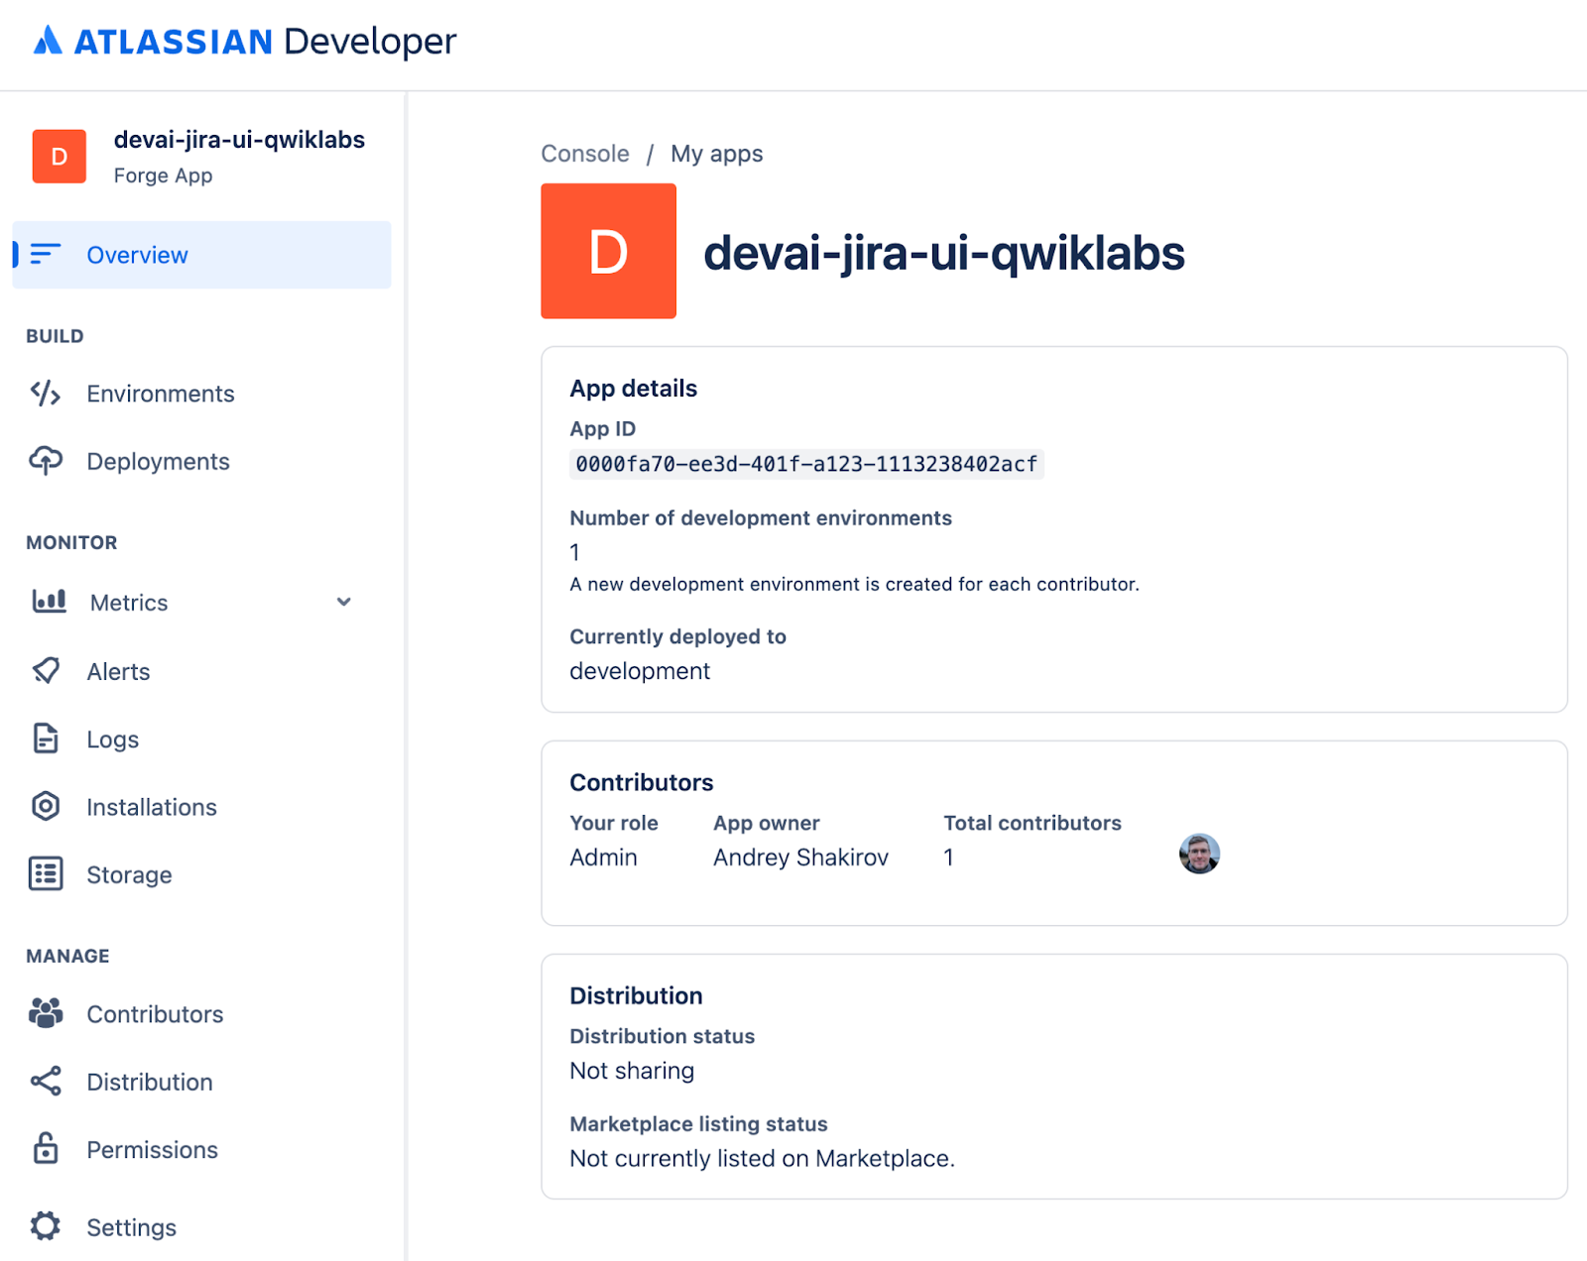The width and height of the screenshot is (1587, 1261).
Task: Open Alerts in sidebar
Action: (118, 671)
